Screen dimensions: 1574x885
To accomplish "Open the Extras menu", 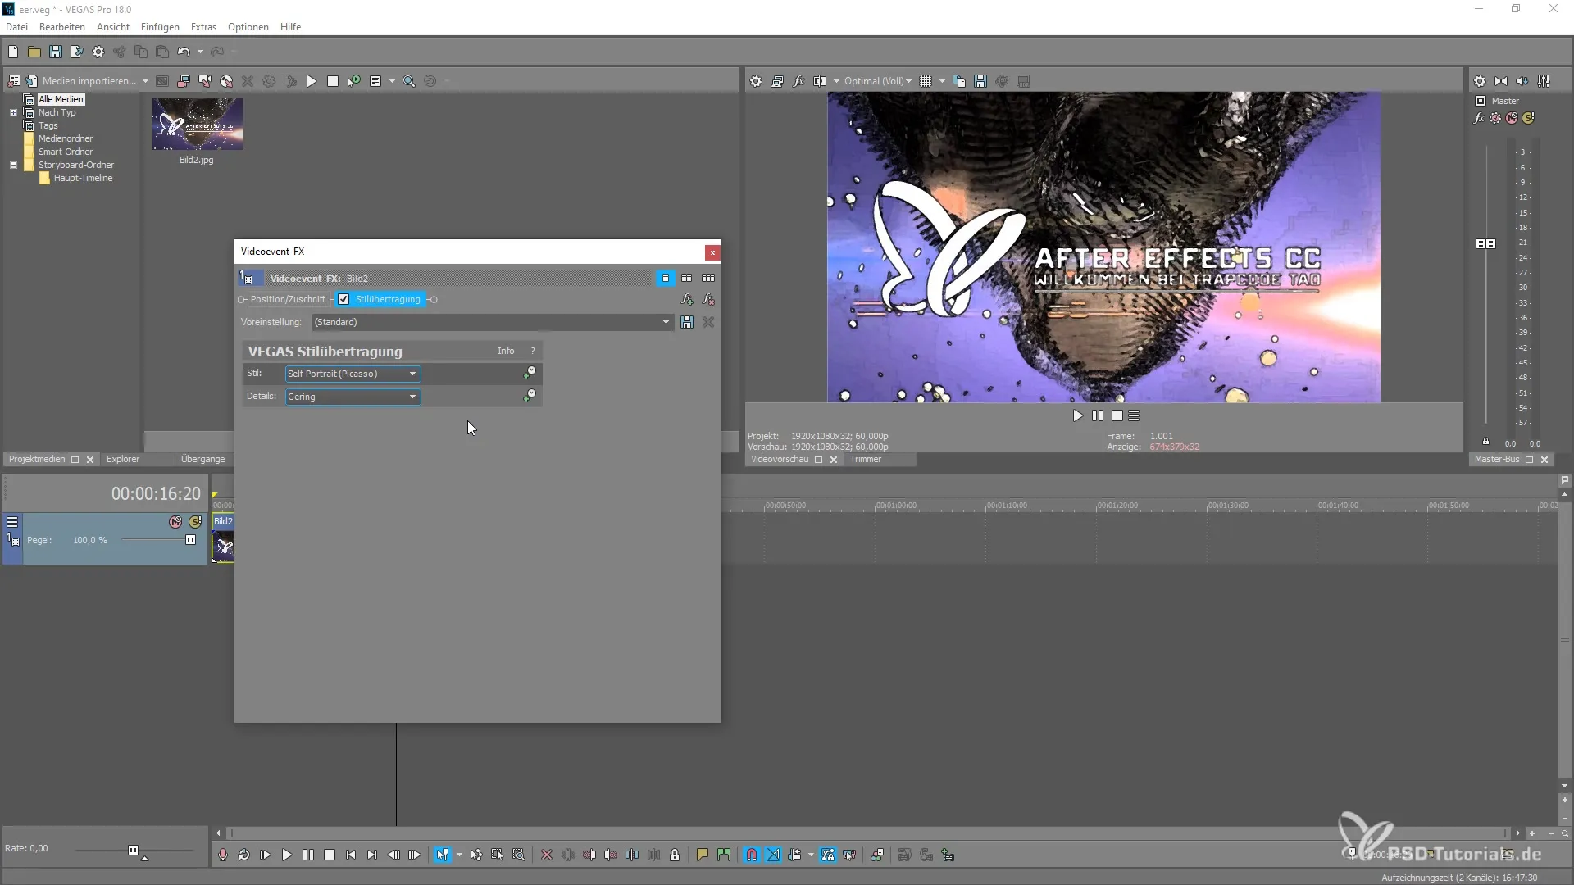I will click(x=203, y=27).
